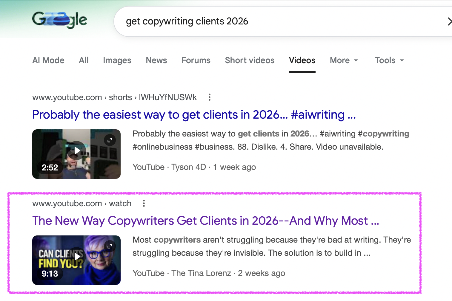The width and height of the screenshot is (452, 301).
Task: Open the three-dot menu for the first result
Action: 209,97
